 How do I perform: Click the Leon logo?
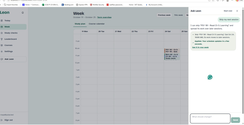5,13
